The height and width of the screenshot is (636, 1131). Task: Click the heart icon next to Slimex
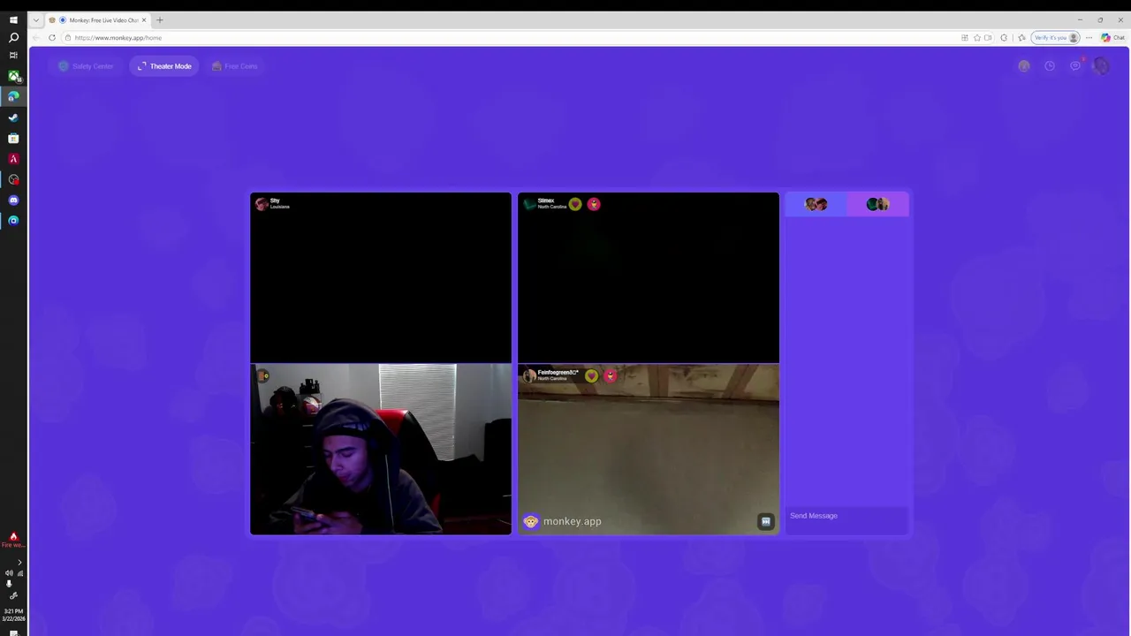click(x=575, y=204)
